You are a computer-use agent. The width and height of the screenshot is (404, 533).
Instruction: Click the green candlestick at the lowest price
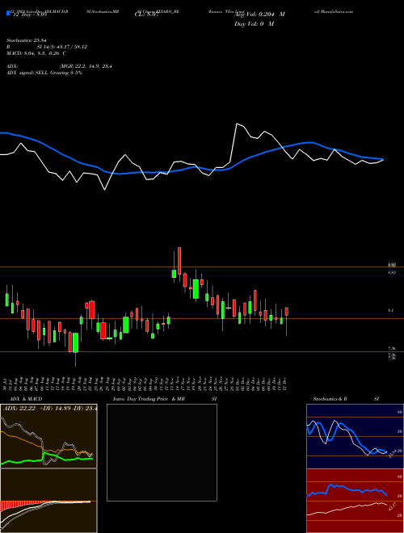click(75, 342)
